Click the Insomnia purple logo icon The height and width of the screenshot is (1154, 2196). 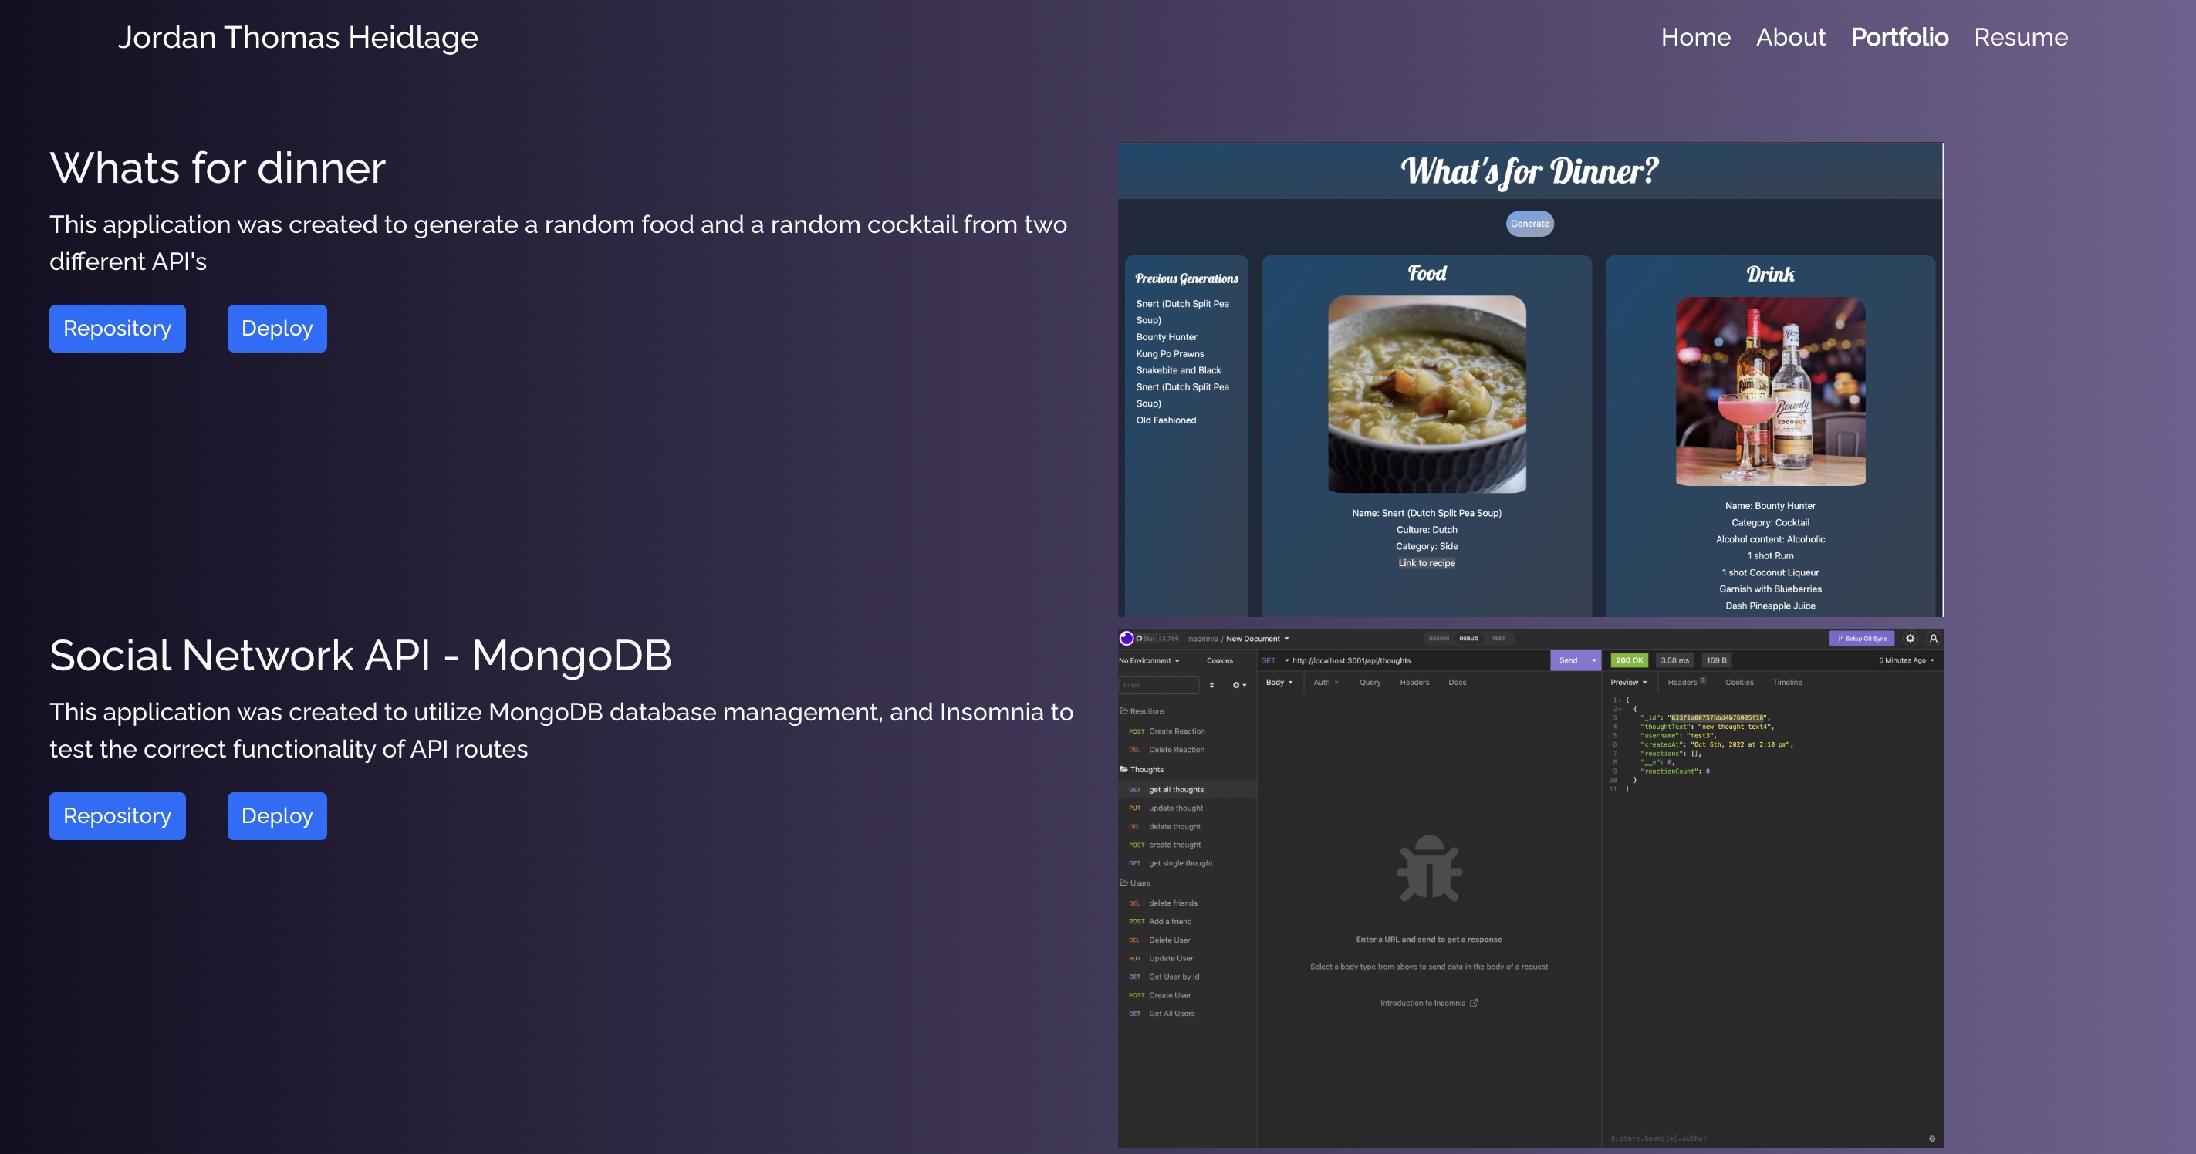[x=1126, y=639]
